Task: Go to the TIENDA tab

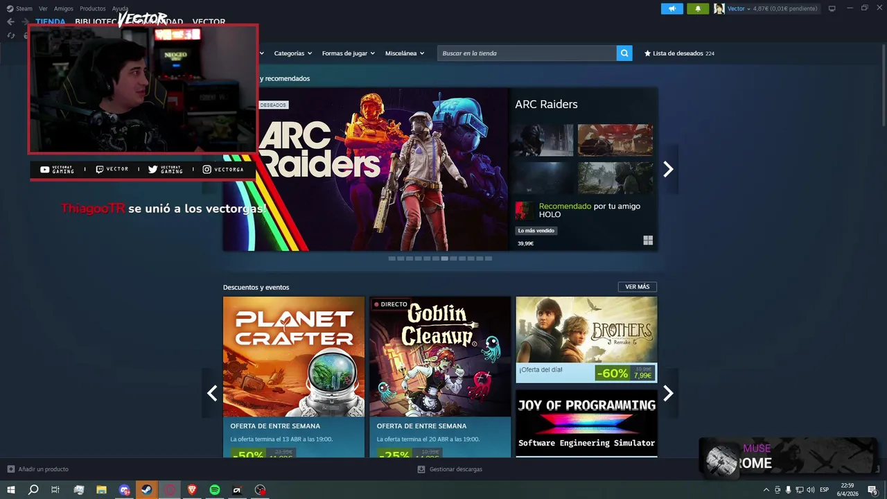Action: pos(51,21)
